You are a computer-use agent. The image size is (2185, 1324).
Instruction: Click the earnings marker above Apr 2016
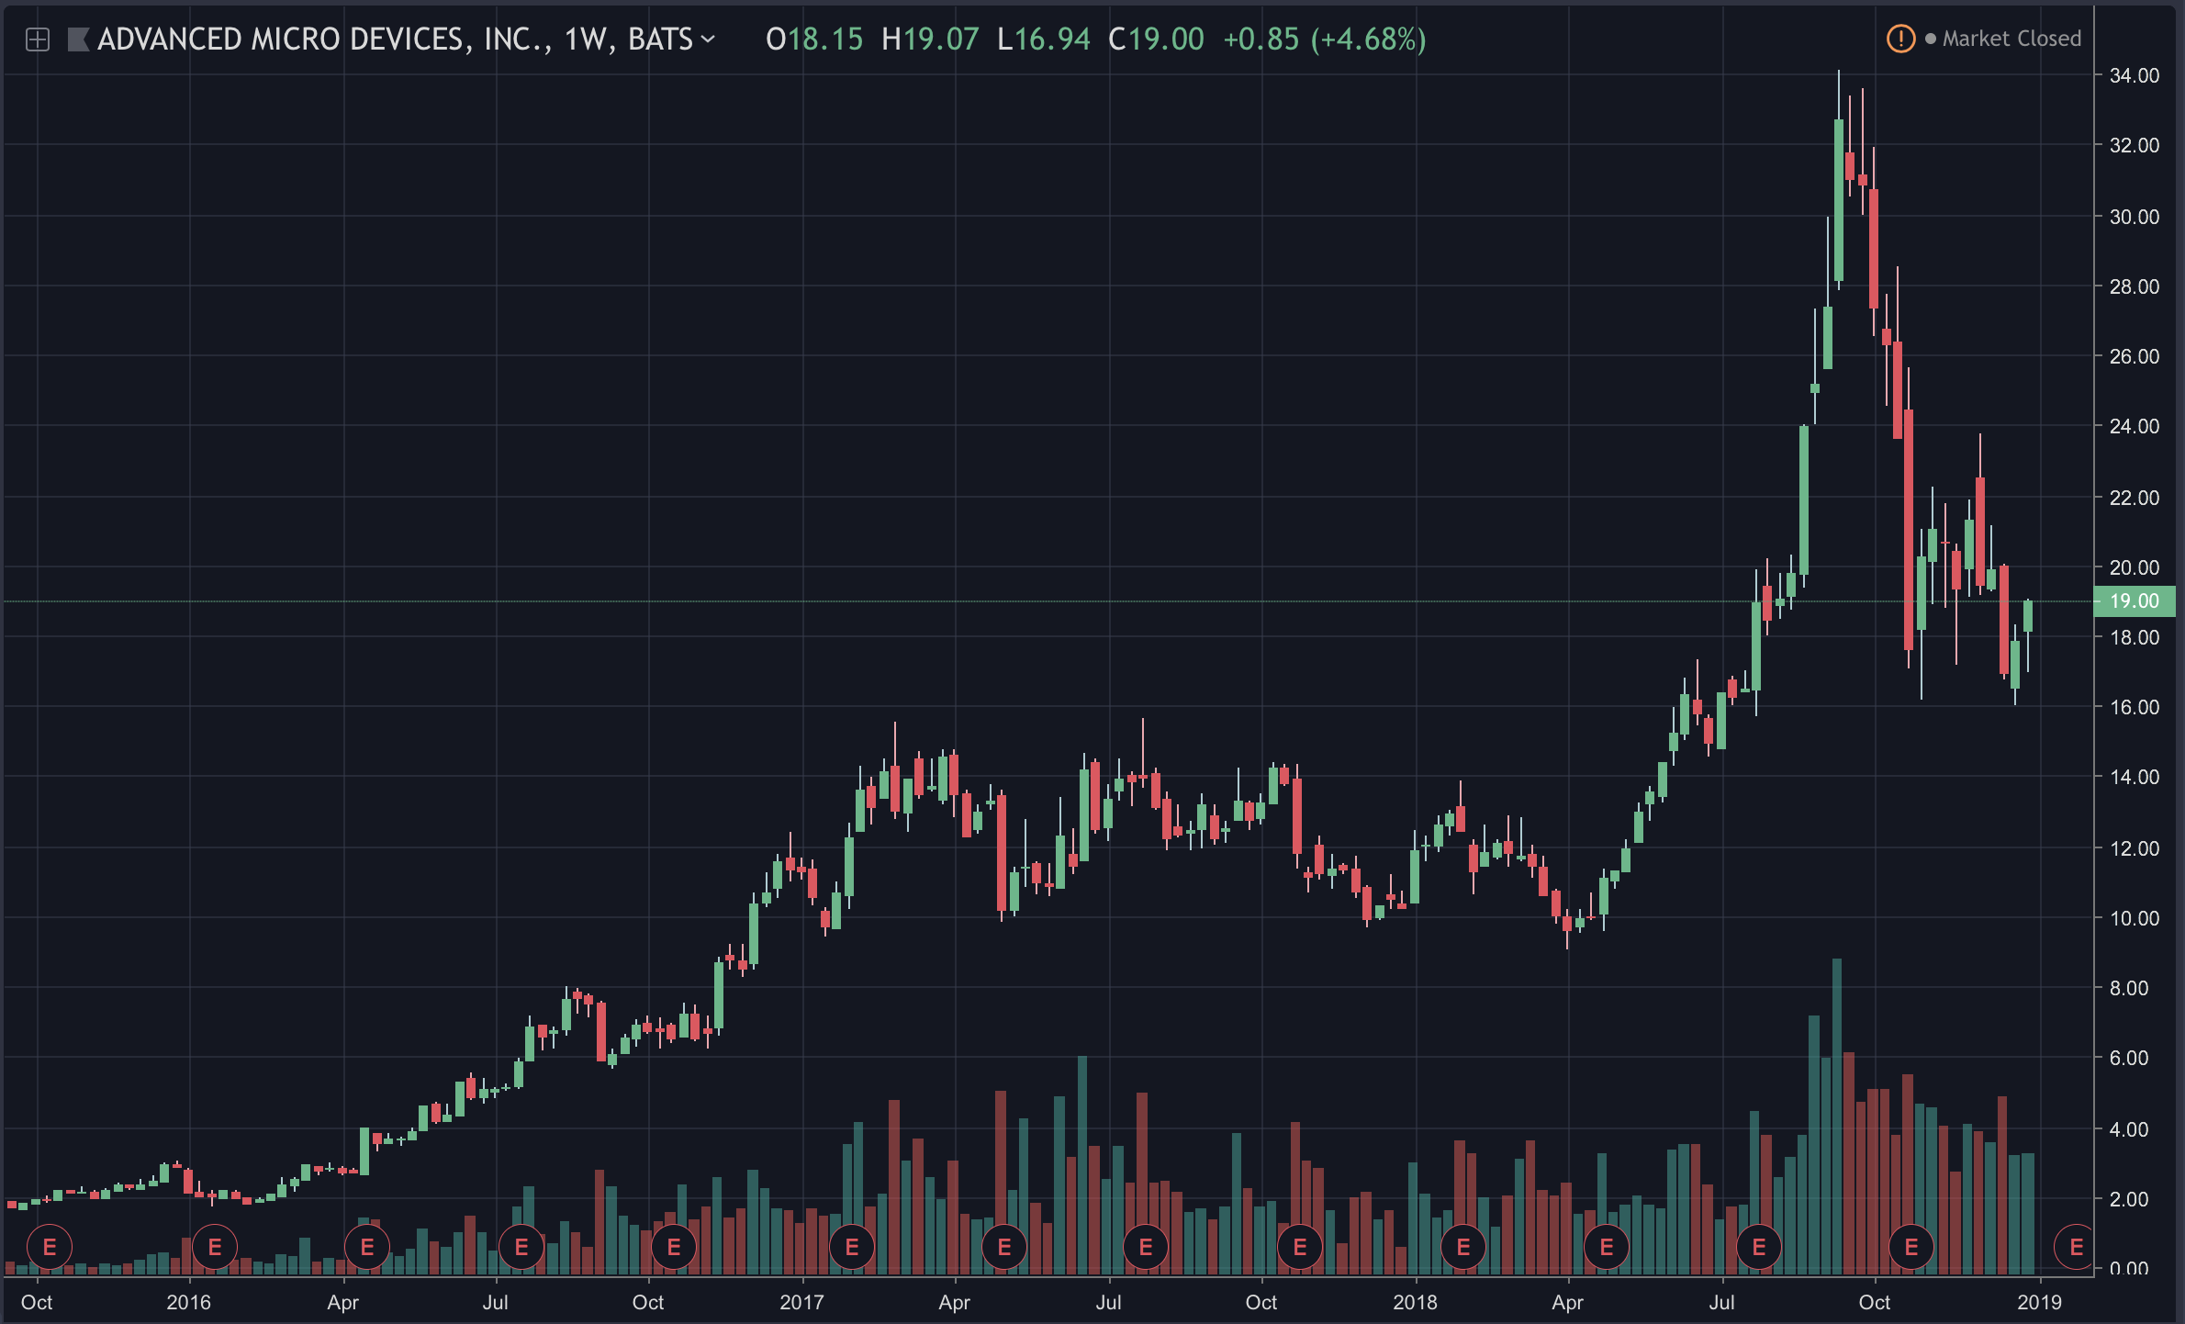367,1247
